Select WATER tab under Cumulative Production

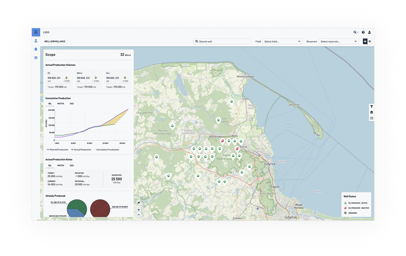click(60, 104)
